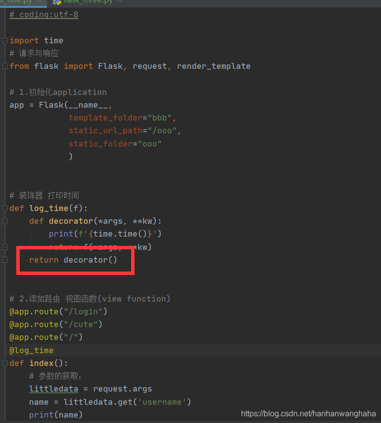Click the comment '# 参数的获取:'
Screen dimensions: 381x423
(x=55, y=376)
